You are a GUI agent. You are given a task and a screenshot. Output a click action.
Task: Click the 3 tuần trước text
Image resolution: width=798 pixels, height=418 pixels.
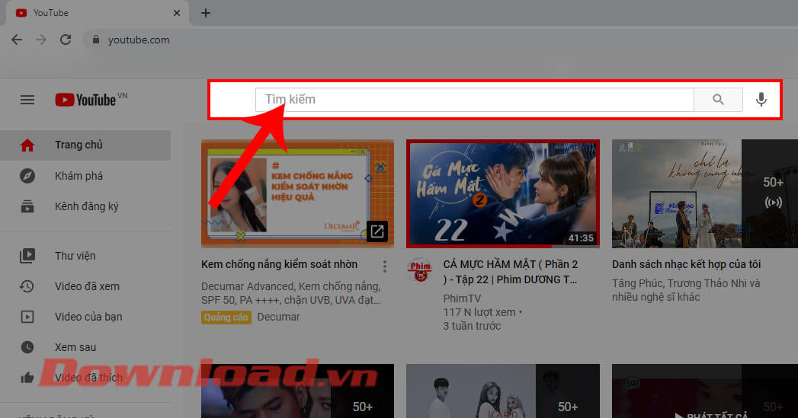pyautogui.click(x=472, y=326)
